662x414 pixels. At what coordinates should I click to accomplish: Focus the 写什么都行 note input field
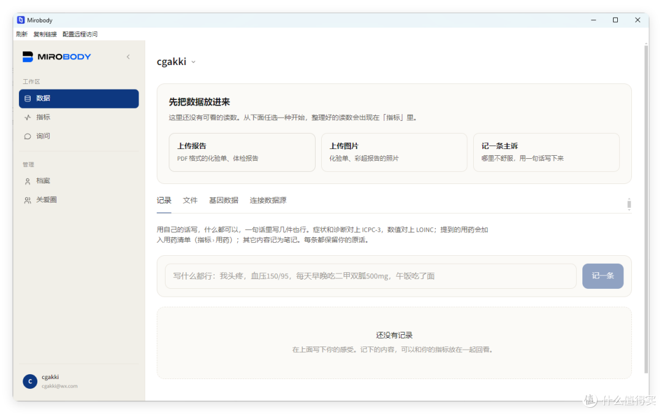click(371, 276)
